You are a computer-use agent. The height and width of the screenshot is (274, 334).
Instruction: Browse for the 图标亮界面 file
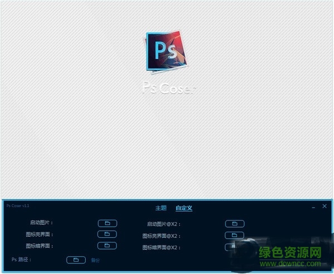click(x=107, y=234)
